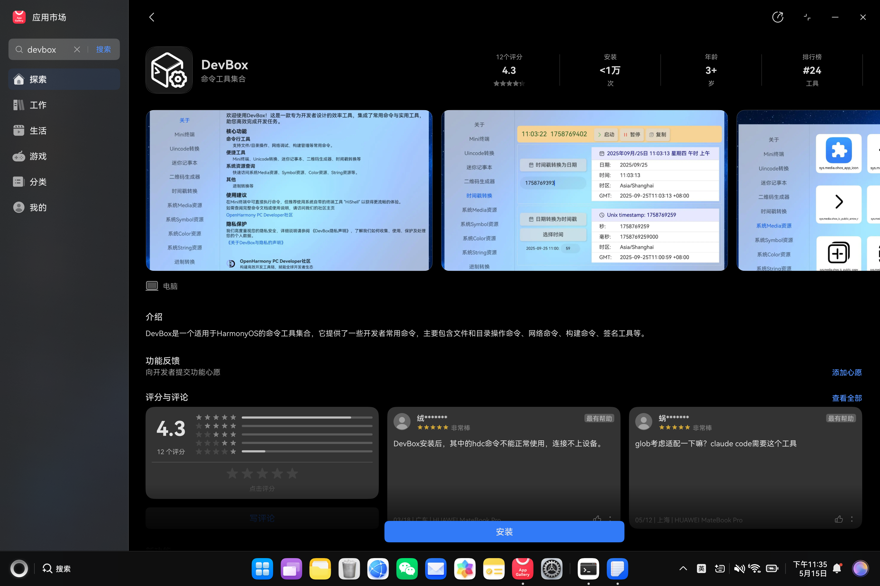Screen dimensions: 880x586
Task: Open the share icon in the title bar
Action: coord(778,17)
